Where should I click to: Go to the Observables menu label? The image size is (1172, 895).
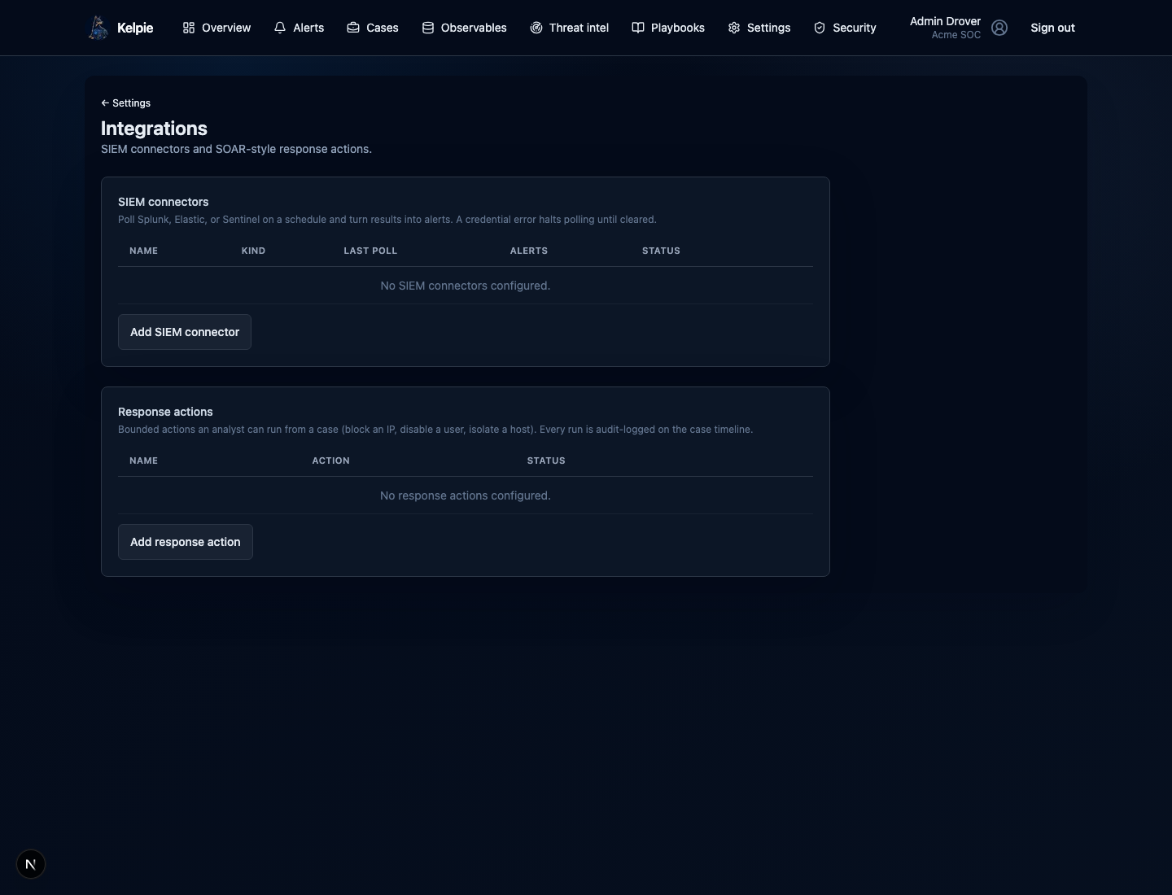click(474, 28)
